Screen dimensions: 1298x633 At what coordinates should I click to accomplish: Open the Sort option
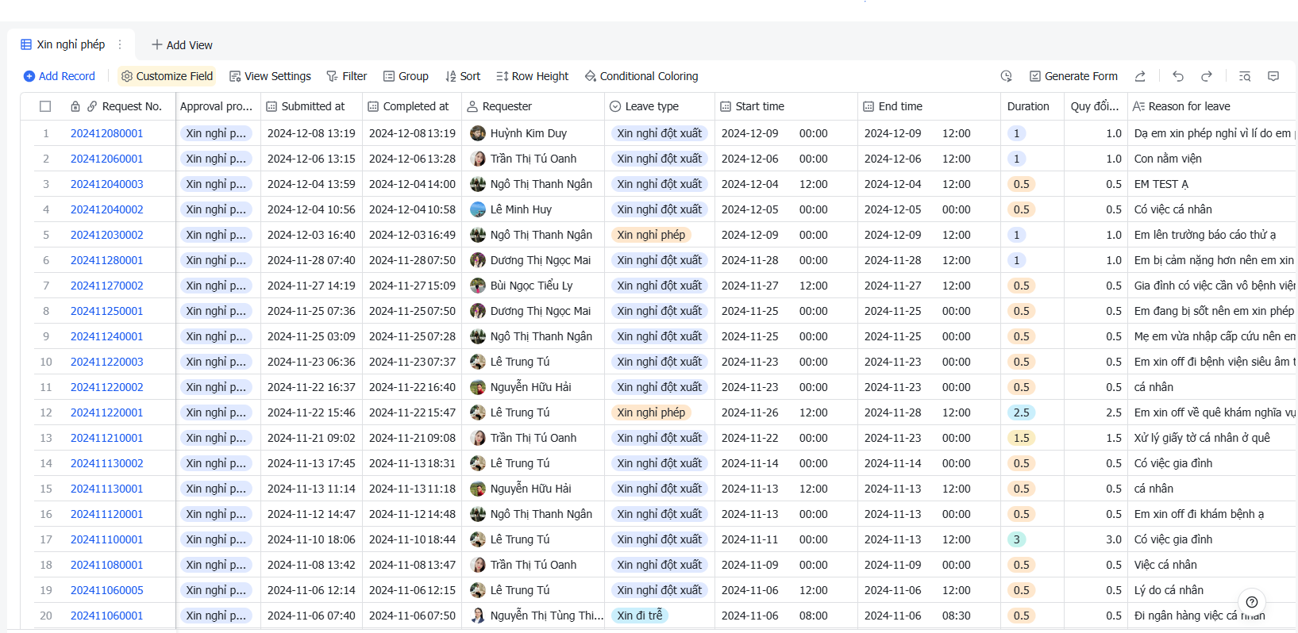click(463, 76)
